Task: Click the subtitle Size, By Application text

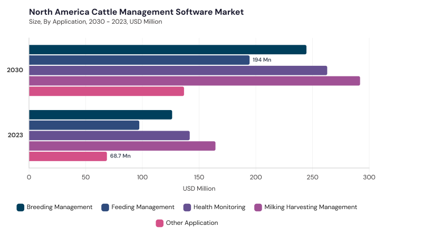Action: click(95, 22)
